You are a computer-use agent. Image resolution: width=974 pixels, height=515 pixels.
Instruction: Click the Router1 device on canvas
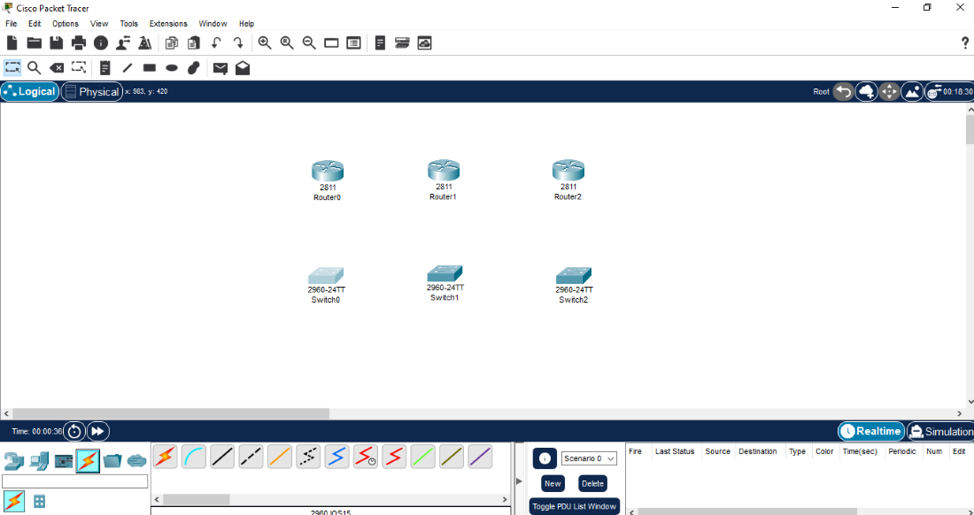coord(444,170)
